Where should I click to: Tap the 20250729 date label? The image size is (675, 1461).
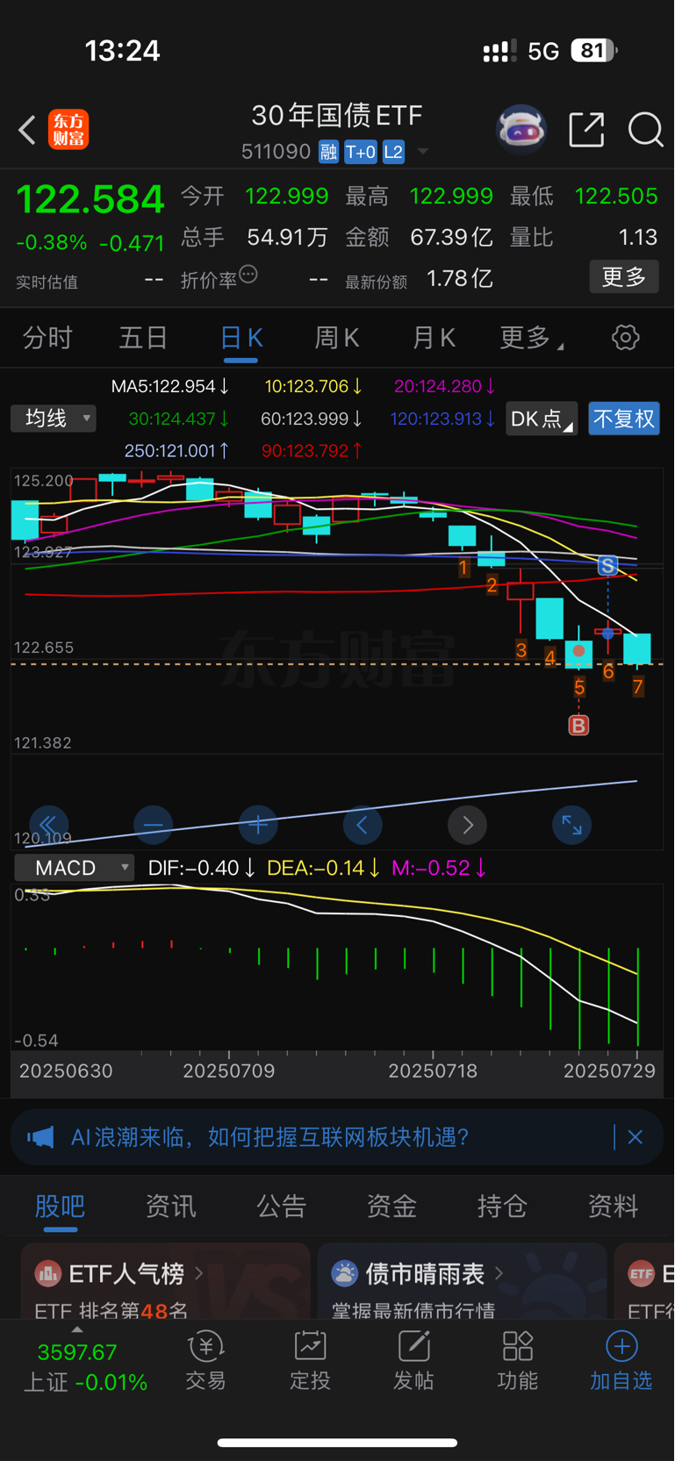coord(609,1071)
